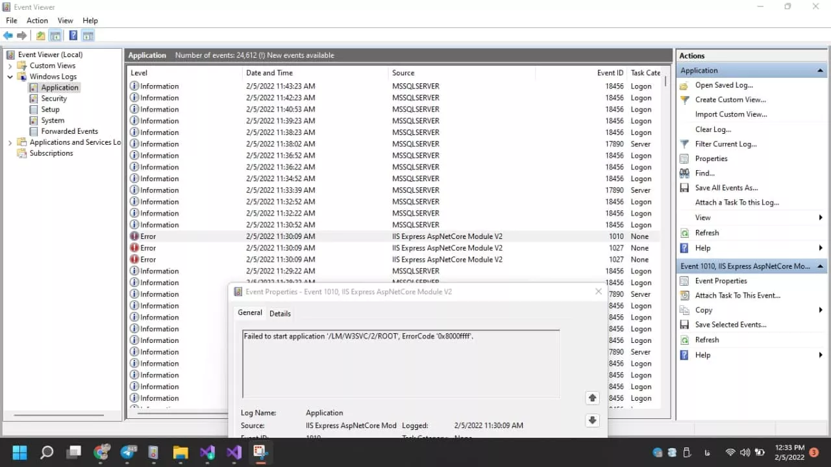Sort events by the Level column header
This screenshot has width=831, height=467.
click(x=184, y=73)
